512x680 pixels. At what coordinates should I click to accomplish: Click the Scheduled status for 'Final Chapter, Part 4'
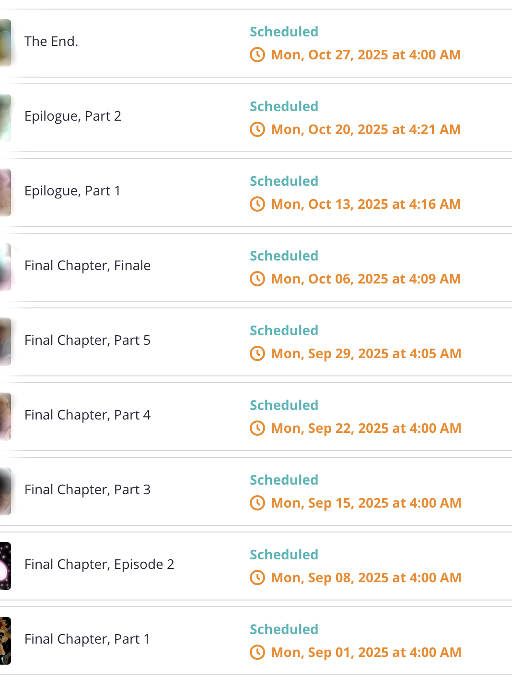[x=284, y=405]
